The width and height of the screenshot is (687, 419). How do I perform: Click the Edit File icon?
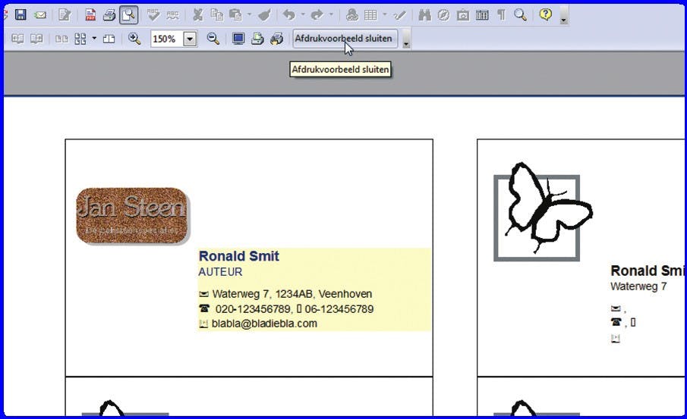[65, 15]
